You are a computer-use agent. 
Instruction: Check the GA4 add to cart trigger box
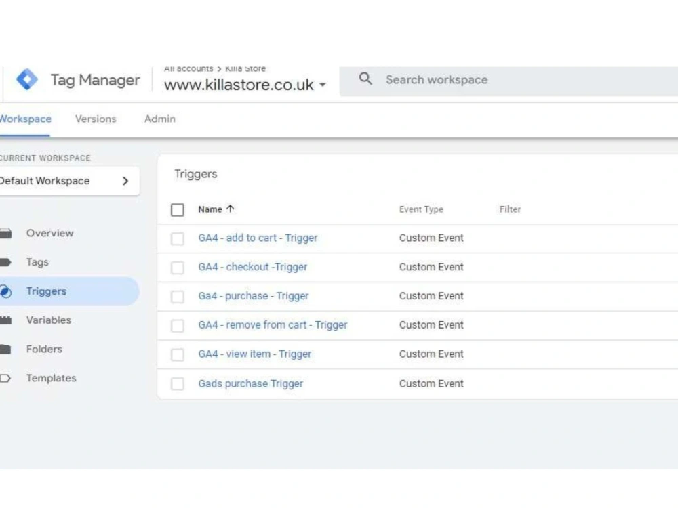[x=177, y=238]
